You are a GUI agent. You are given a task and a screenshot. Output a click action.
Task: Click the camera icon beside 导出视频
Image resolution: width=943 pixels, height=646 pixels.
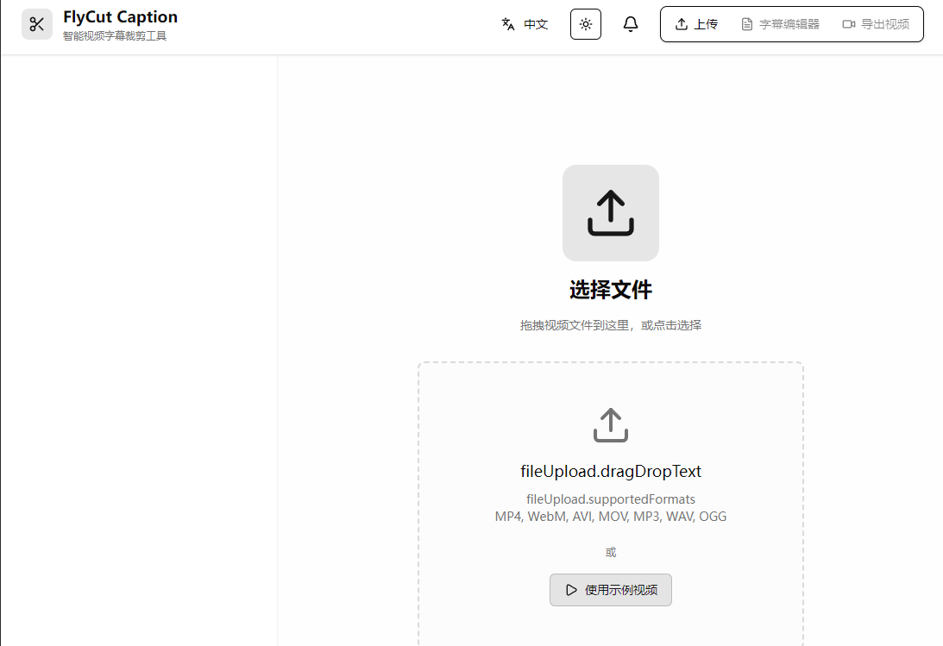click(x=849, y=24)
